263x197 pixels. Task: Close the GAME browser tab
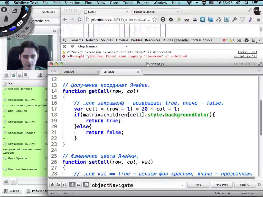(x=127, y=12)
